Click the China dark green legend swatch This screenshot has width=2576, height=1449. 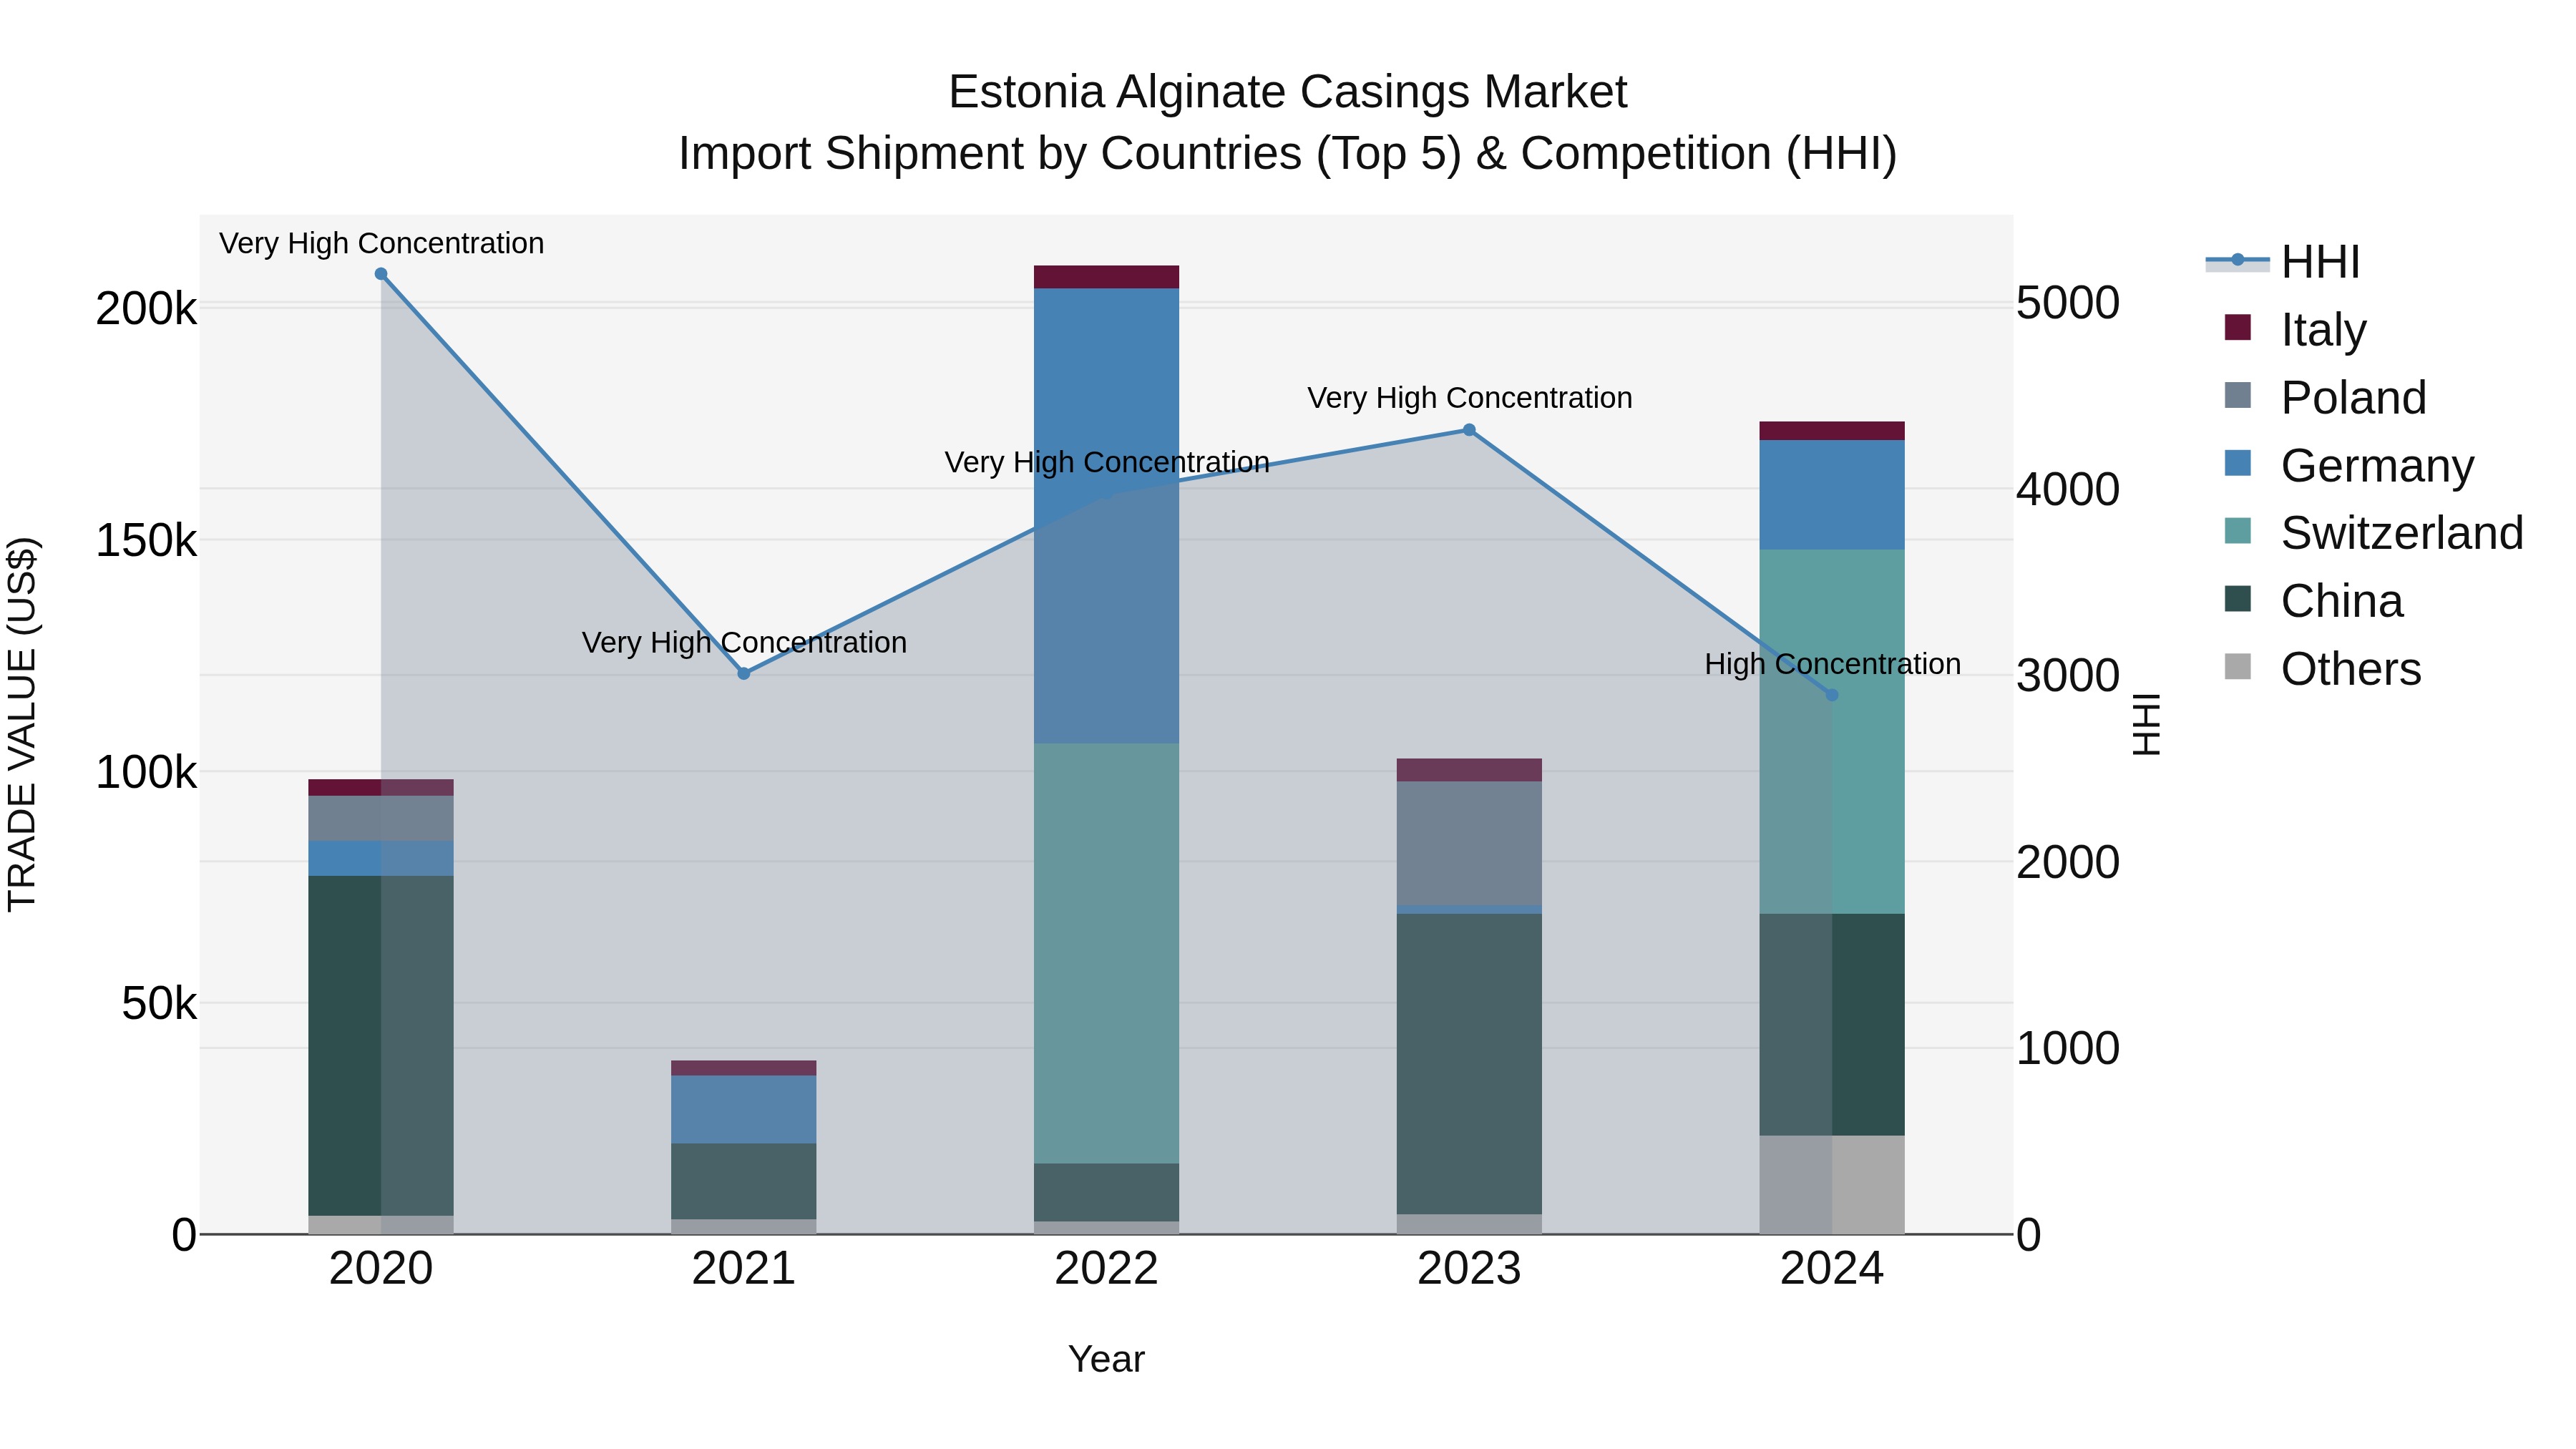[x=2238, y=598]
